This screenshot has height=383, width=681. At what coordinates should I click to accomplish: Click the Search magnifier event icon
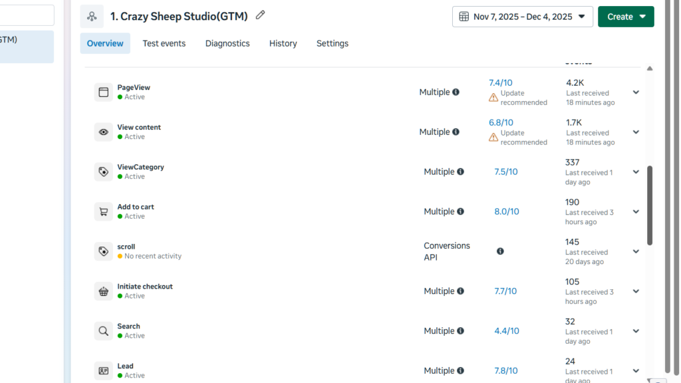tap(103, 331)
